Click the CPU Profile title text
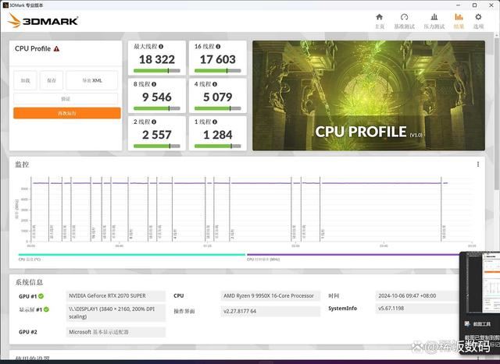 coord(33,48)
